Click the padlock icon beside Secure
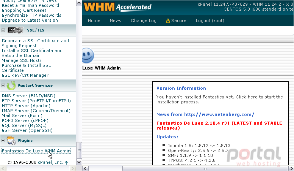 coord(167,21)
